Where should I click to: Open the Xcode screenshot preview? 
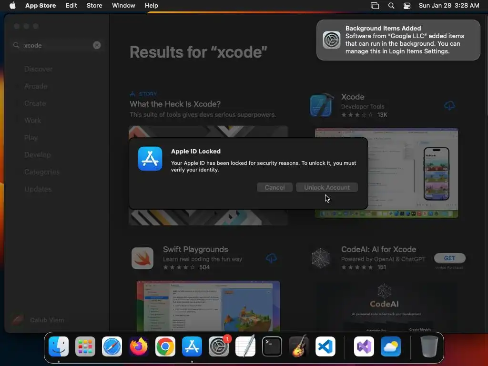pyautogui.click(x=386, y=173)
